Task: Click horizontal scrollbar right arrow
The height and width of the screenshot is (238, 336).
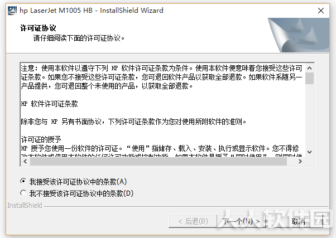Action: pos(300,161)
